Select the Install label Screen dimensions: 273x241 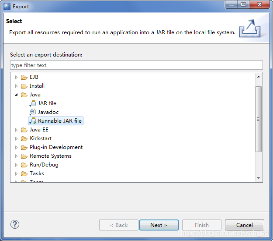tap(37, 86)
